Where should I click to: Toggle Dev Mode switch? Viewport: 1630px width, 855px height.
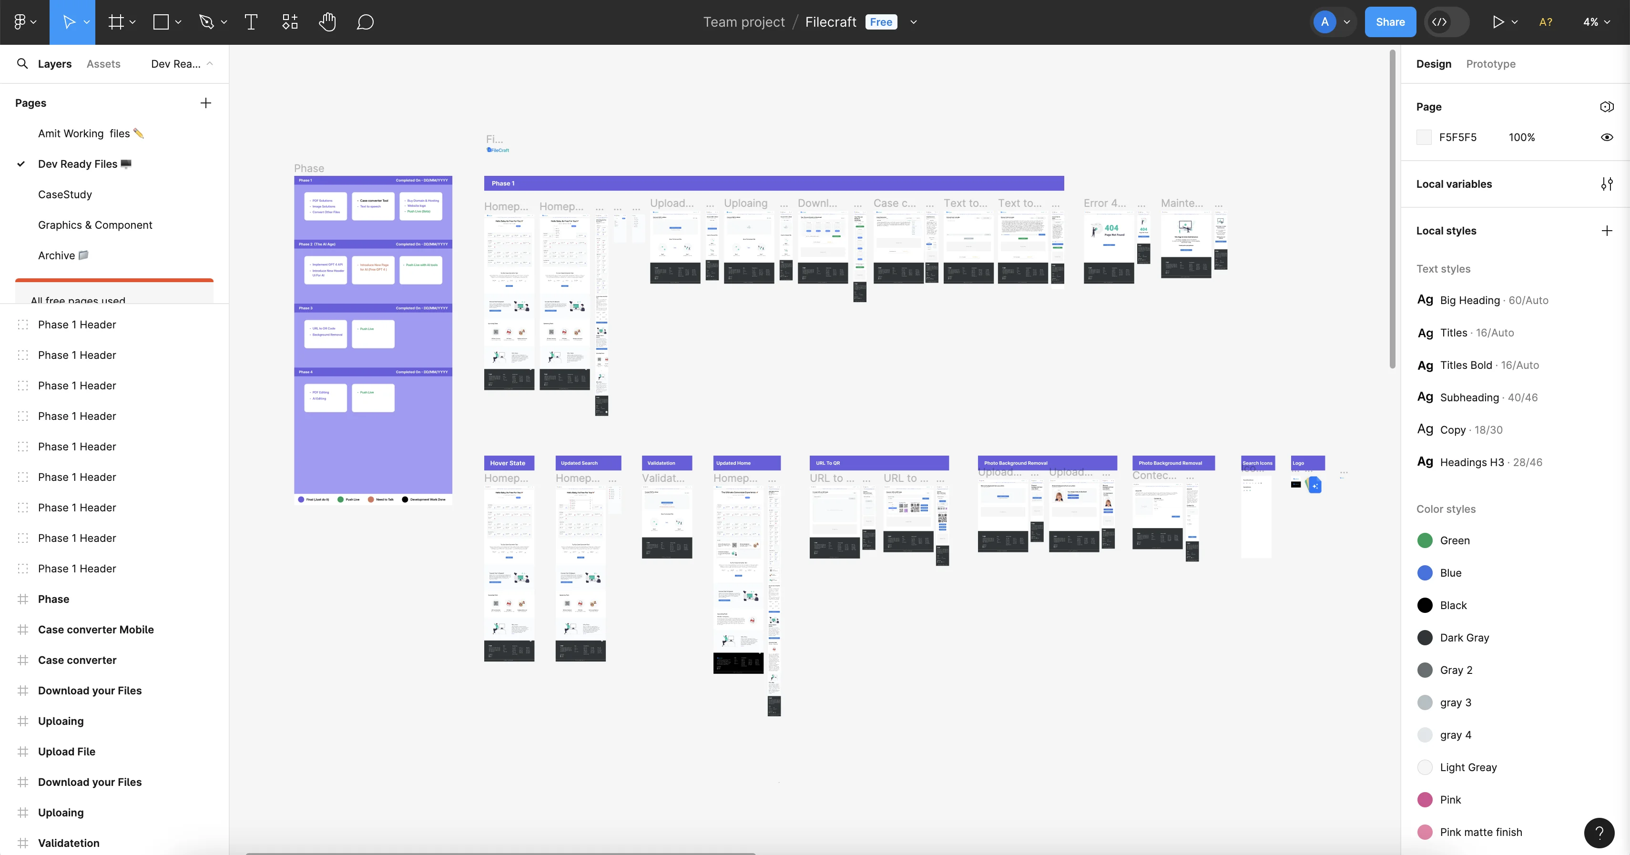point(1447,22)
